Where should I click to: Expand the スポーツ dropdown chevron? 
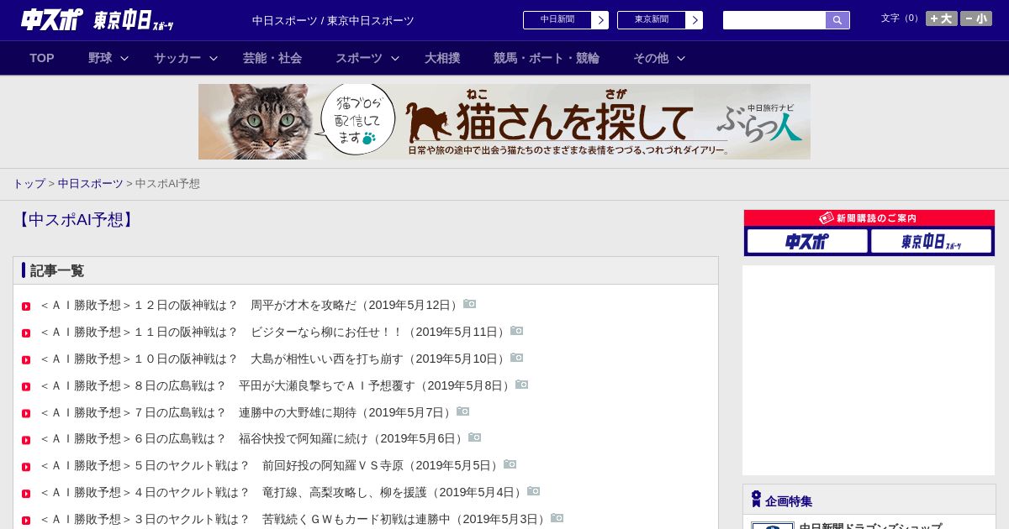coord(395,58)
